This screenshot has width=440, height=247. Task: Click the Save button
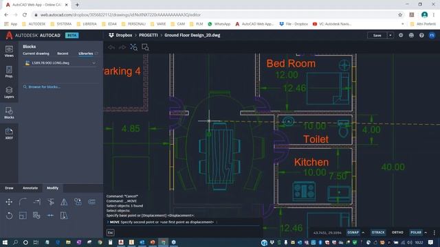pos(377,35)
